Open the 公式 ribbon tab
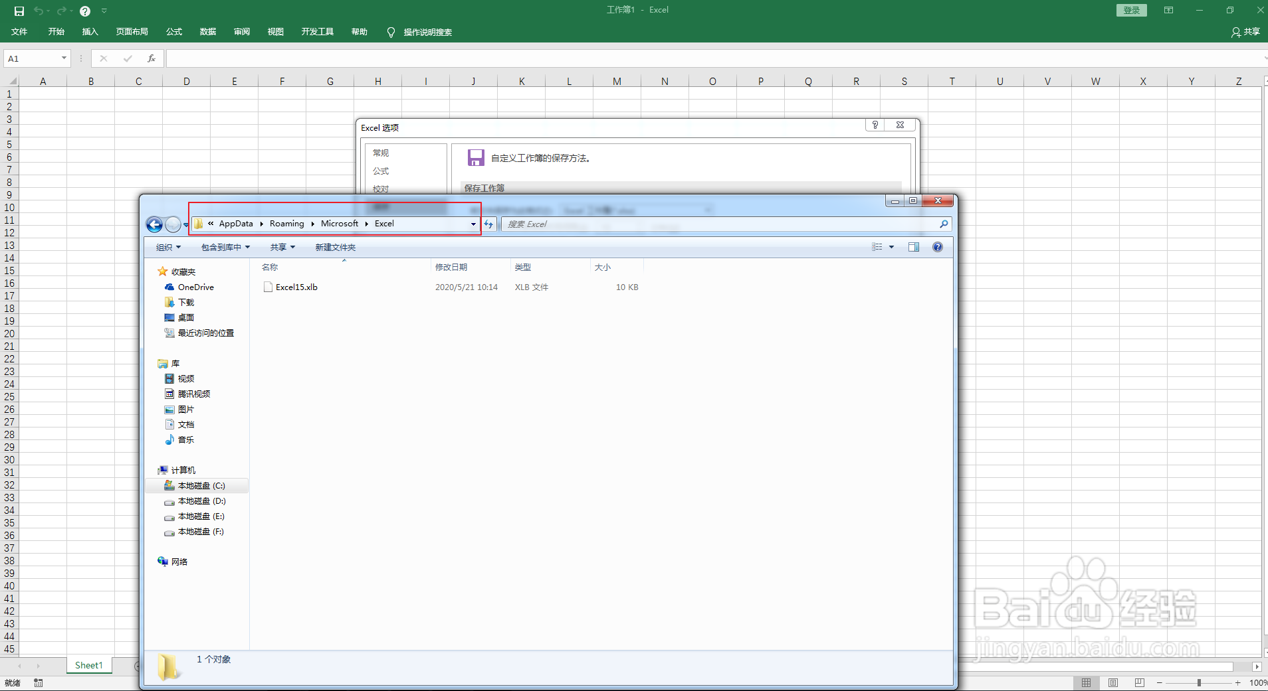The width and height of the screenshot is (1268, 691). (174, 32)
